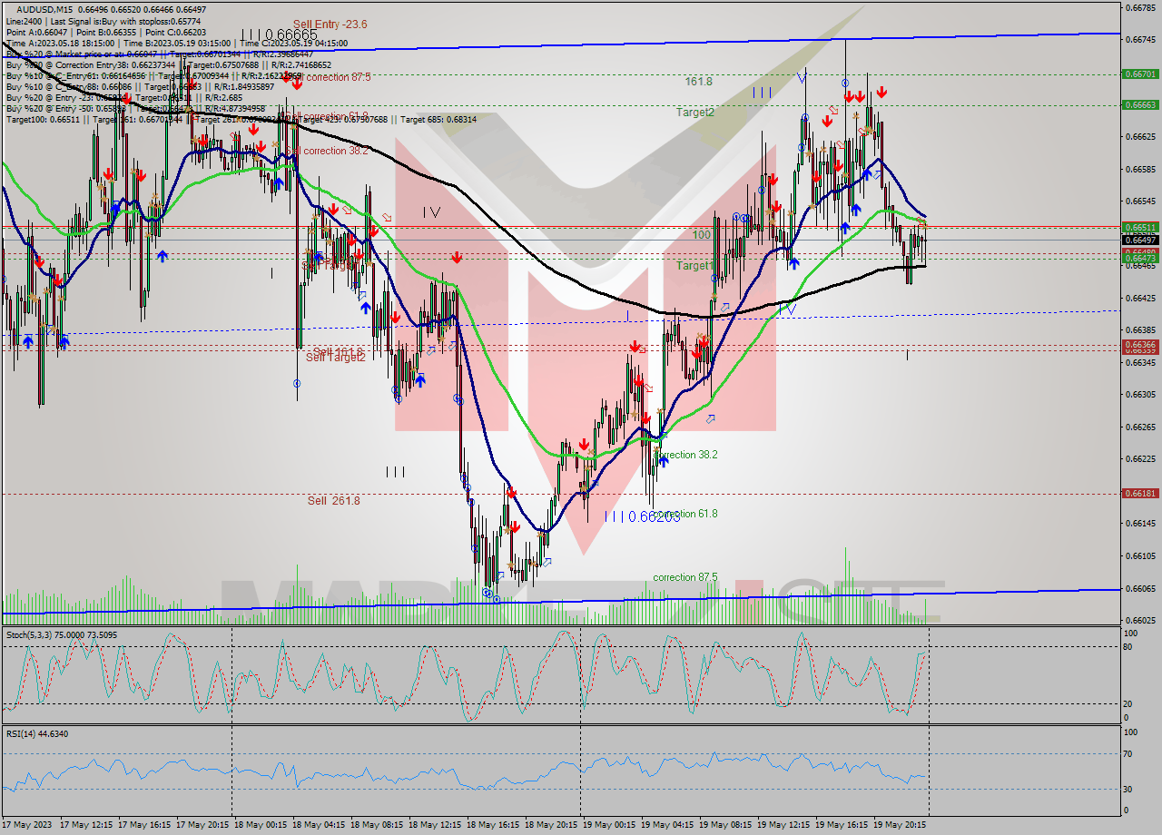The image size is (1162, 835).
Task: Click the orange cross entry marker on a peak candle
Action: [x=856, y=116]
